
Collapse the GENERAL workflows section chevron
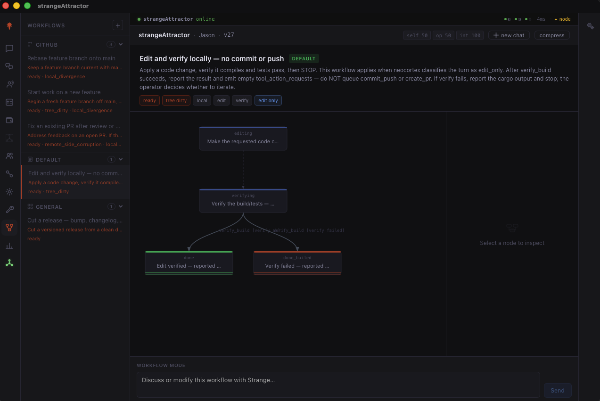(x=121, y=206)
